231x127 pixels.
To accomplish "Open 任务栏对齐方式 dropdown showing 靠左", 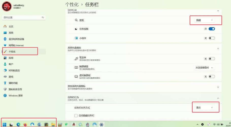I will tap(205, 107).
